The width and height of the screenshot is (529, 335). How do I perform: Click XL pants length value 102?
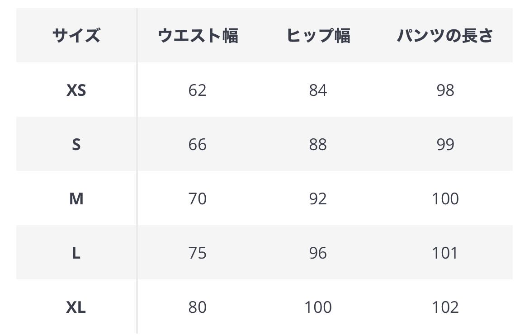445,307
